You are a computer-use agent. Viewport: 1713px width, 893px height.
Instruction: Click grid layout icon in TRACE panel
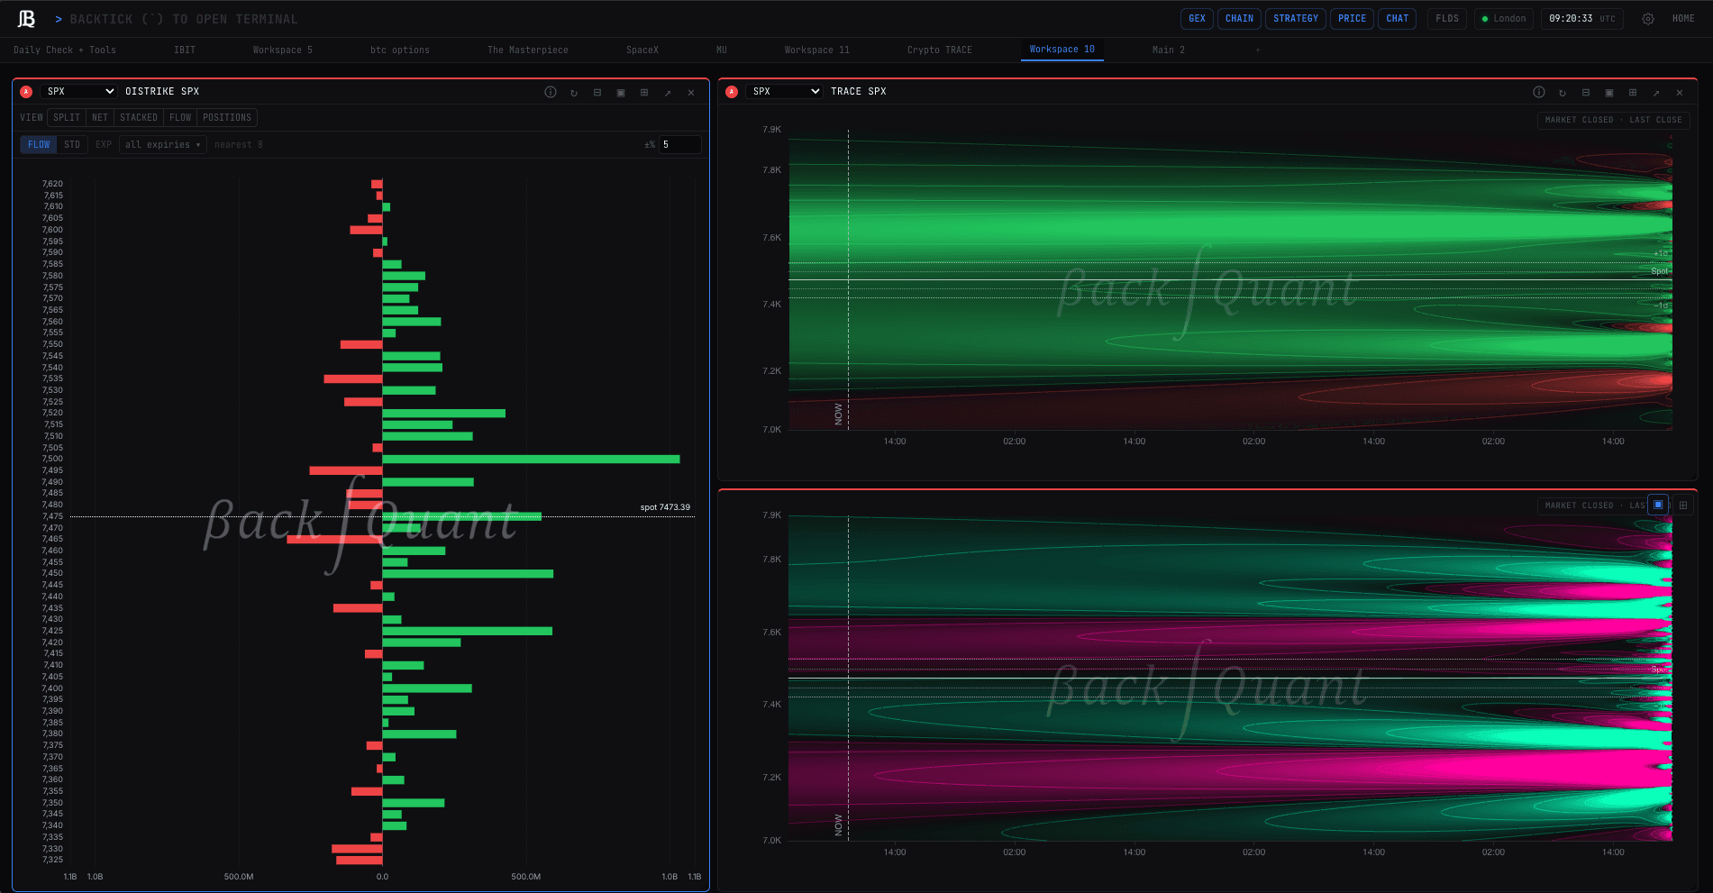1633,92
